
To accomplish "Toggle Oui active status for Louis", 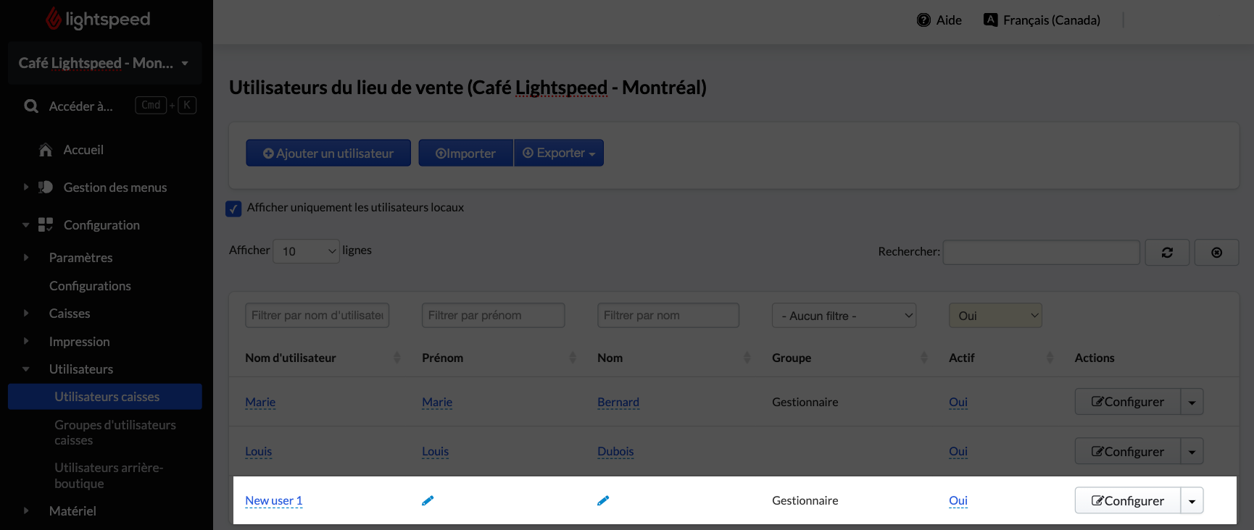I will (x=958, y=451).
